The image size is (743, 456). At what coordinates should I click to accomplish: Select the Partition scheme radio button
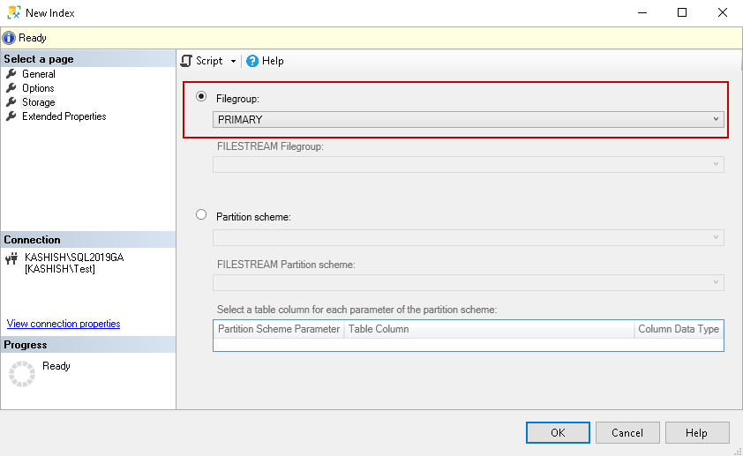click(x=201, y=214)
